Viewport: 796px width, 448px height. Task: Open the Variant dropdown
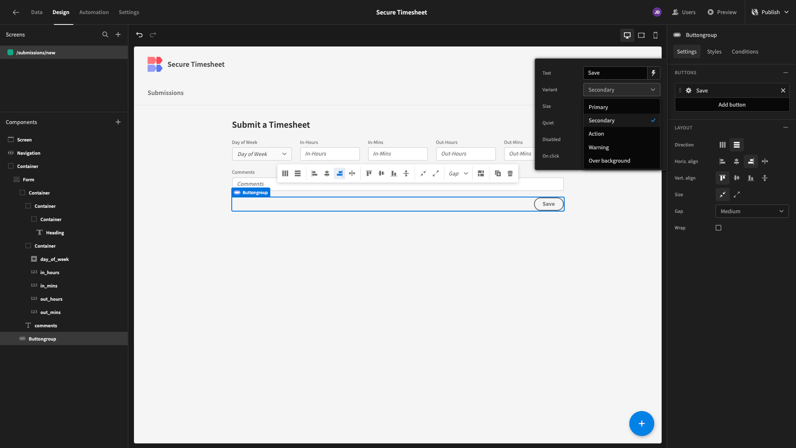tap(621, 90)
